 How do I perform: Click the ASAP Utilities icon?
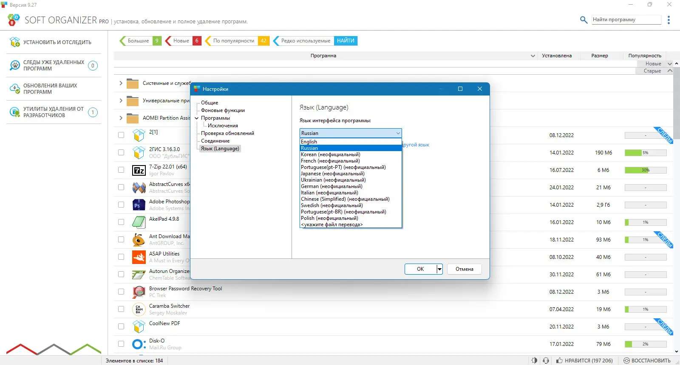click(x=139, y=257)
